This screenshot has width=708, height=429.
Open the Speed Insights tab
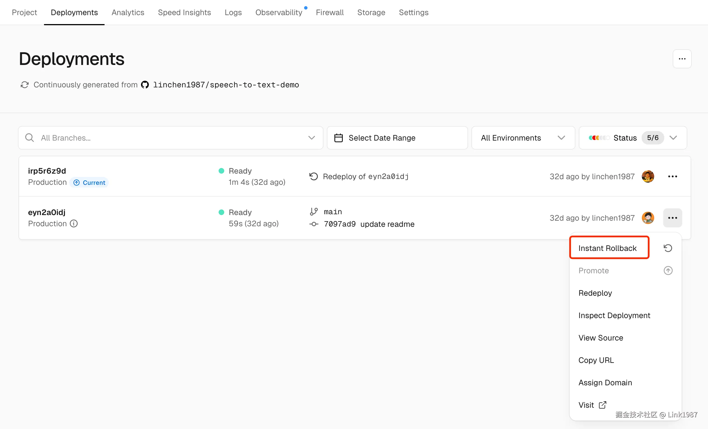click(x=184, y=12)
